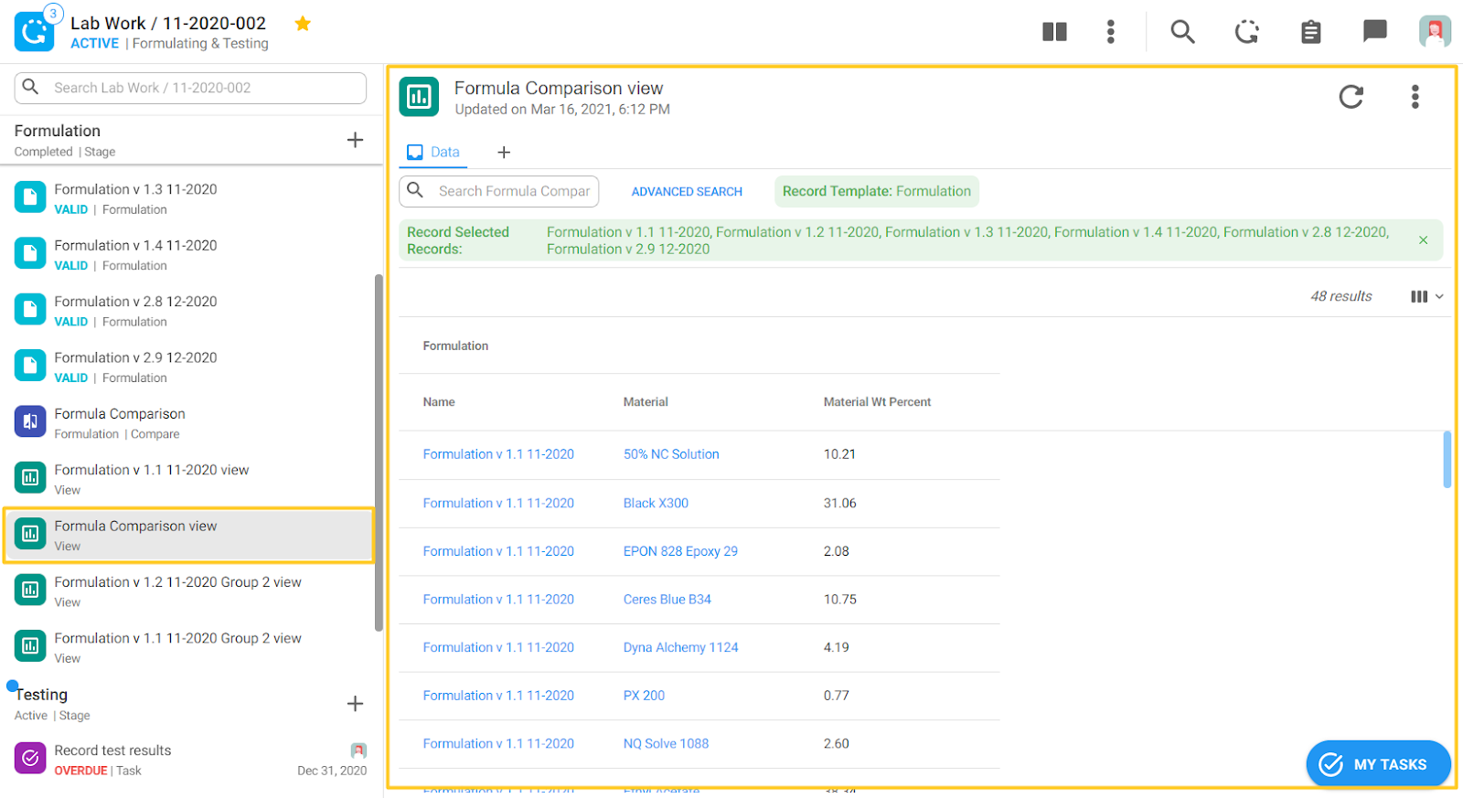Refresh the Formula Comparison view

[x=1351, y=97]
